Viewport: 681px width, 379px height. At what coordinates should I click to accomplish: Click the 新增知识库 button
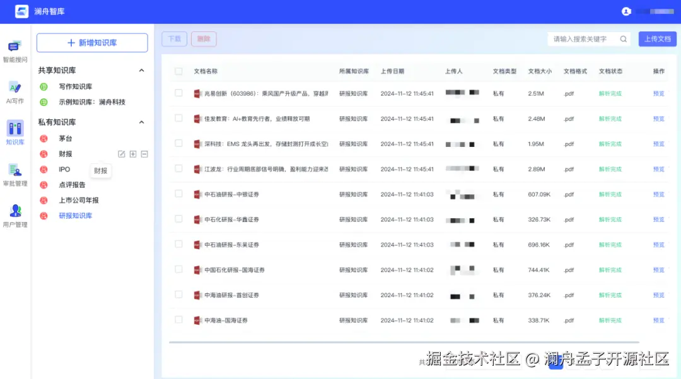92,42
